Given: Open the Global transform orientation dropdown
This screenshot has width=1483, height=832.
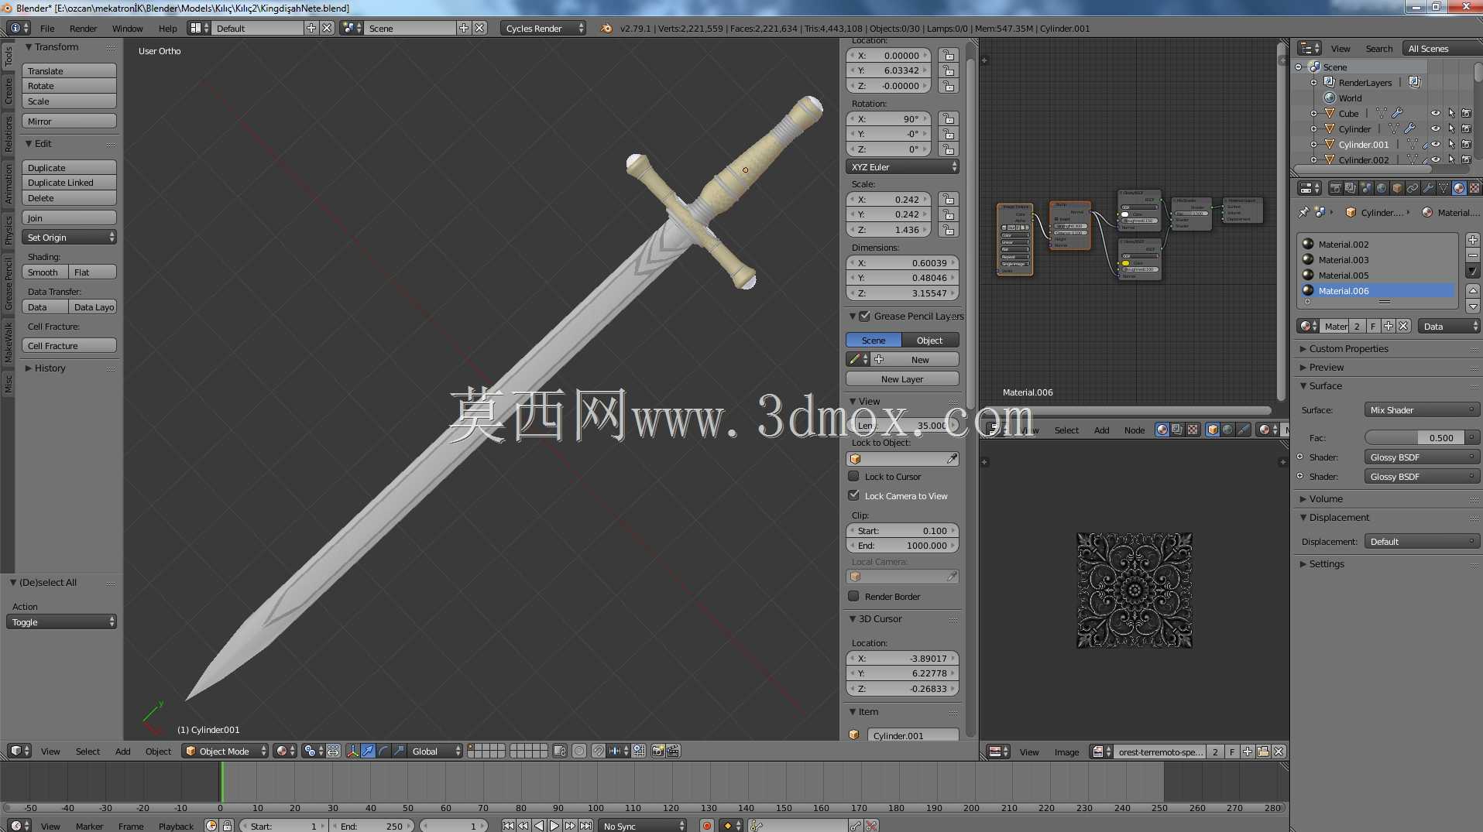Looking at the screenshot, I should click(x=436, y=751).
